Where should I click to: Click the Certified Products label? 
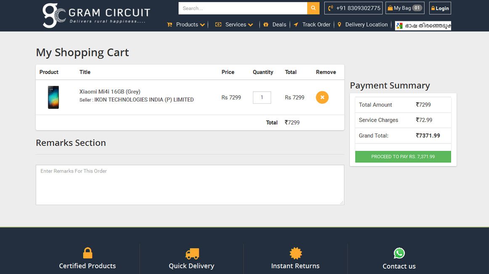[x=88, y=266]
